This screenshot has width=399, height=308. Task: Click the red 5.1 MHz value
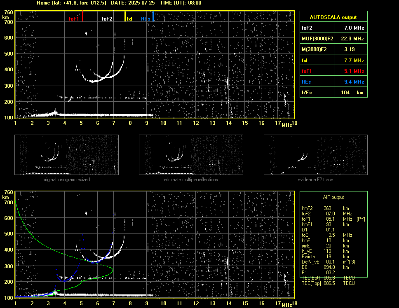click(354, 71)
